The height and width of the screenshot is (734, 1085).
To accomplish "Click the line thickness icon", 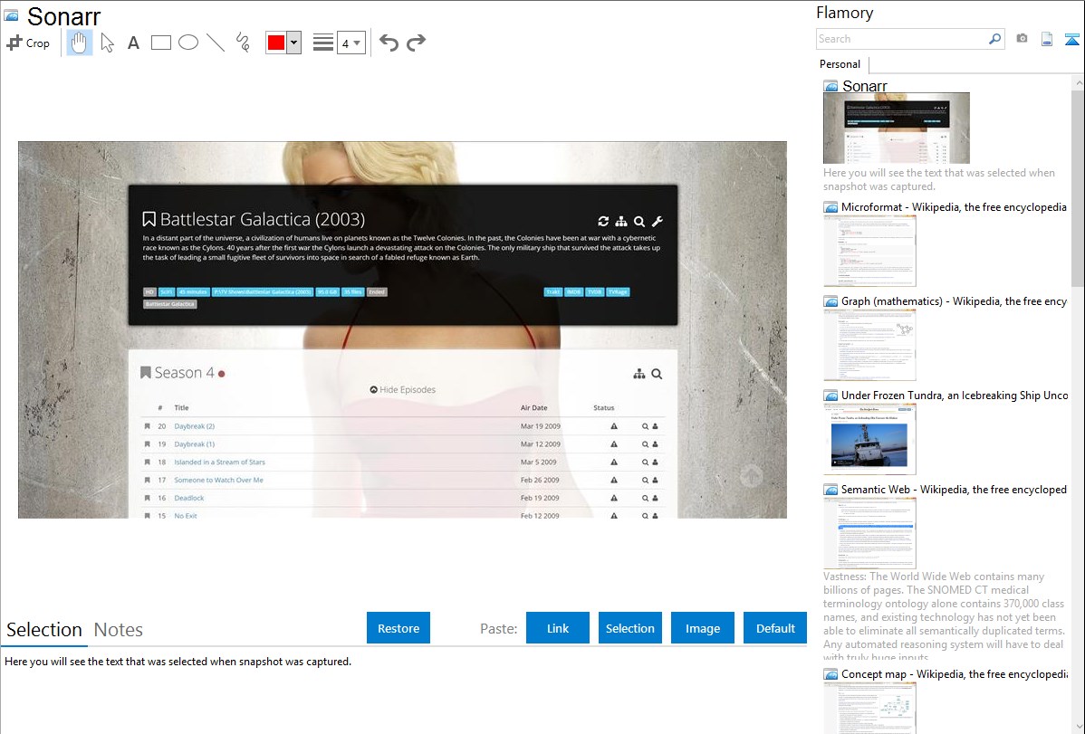I will [322, 43].
